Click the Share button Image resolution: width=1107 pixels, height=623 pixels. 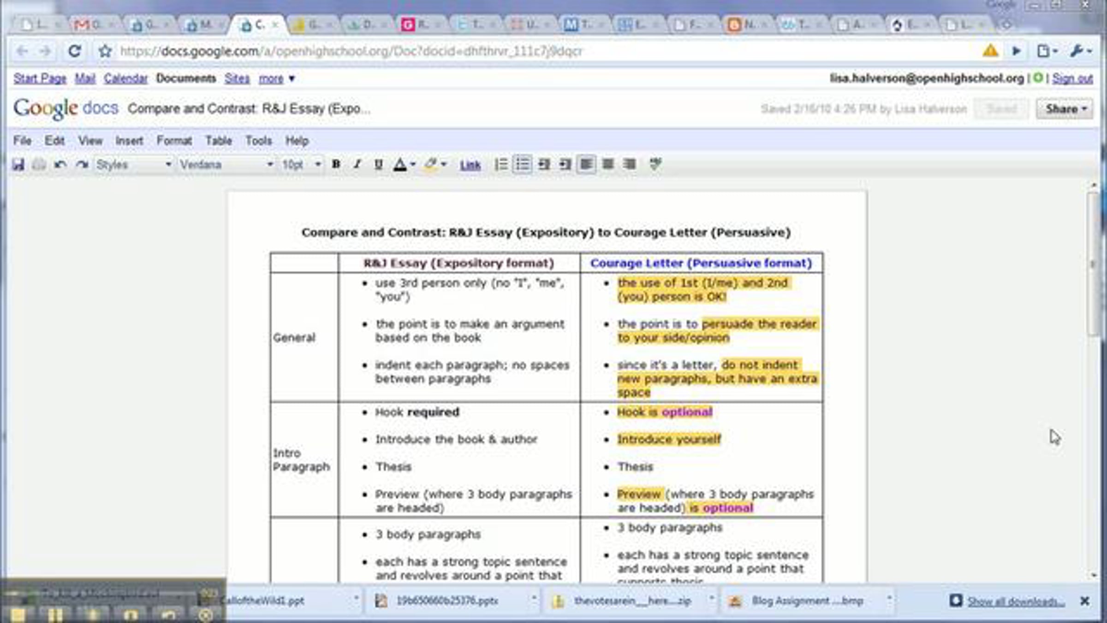[1065, 109]
